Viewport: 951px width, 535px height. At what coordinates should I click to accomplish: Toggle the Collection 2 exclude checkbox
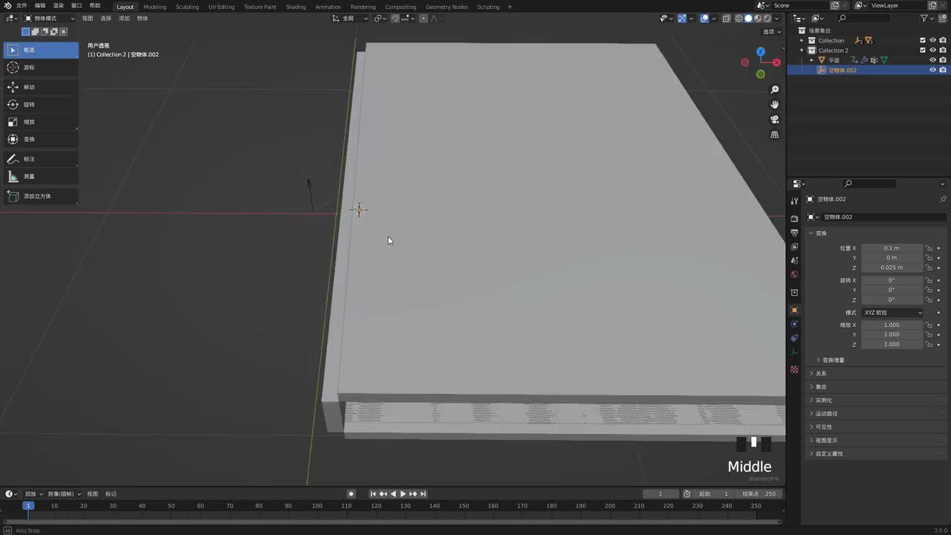point(923,51)
